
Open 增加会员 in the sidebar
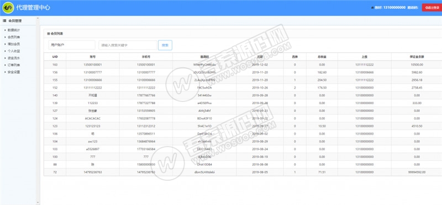[13, 44]
